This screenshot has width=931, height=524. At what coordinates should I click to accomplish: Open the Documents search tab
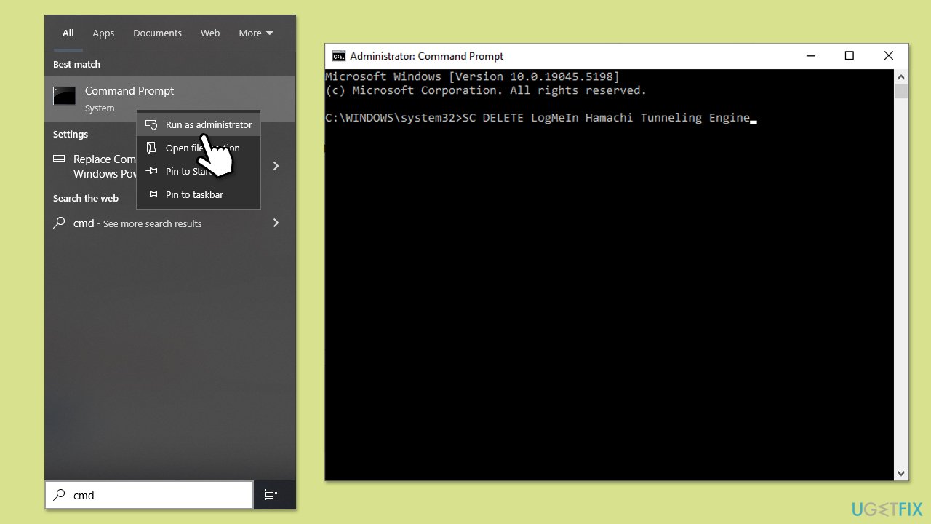click(157, 33)
